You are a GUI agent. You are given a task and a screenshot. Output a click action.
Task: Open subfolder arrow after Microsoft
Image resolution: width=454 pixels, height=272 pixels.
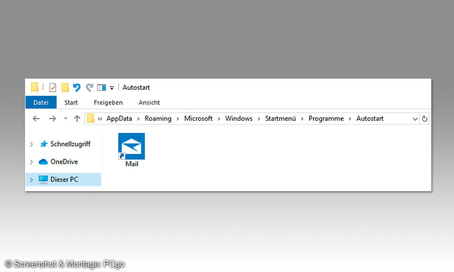219,119
